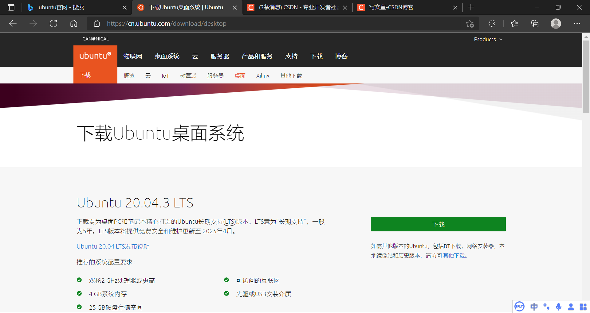Open the 物联网 navigation menu

click(x=133, y=56)
